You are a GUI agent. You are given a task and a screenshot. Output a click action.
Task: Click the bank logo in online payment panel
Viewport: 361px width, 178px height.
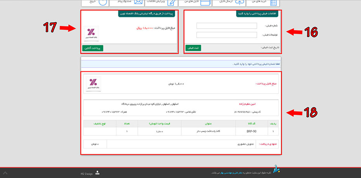[x=92, y=33]
